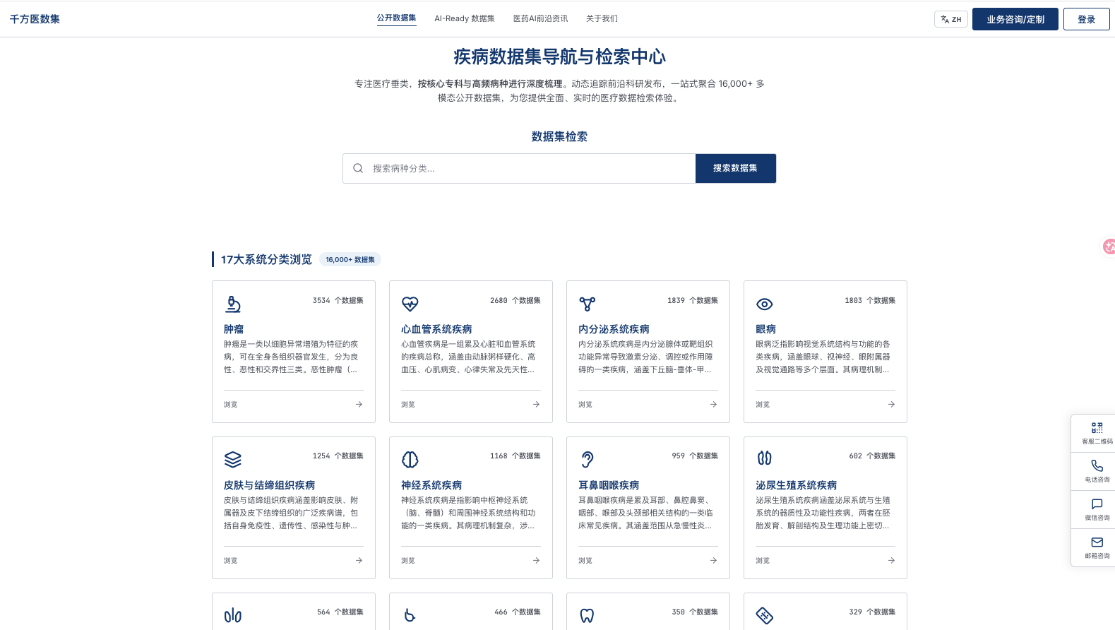Focus the 搜索病种分类 search field
This screenshot has width=1115, height=630.
(x=519, y=168)
